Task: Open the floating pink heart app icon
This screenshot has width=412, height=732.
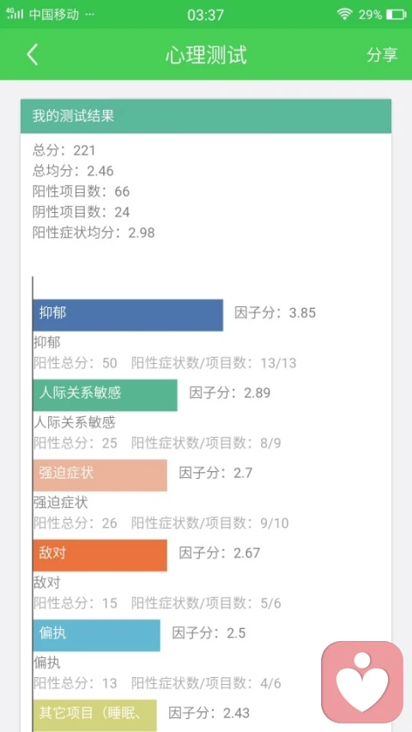Action: click(x=362, y=682)
